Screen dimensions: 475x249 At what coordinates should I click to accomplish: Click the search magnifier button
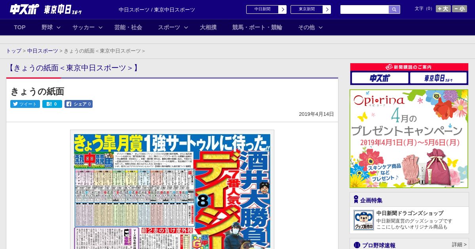pos(394,9)
